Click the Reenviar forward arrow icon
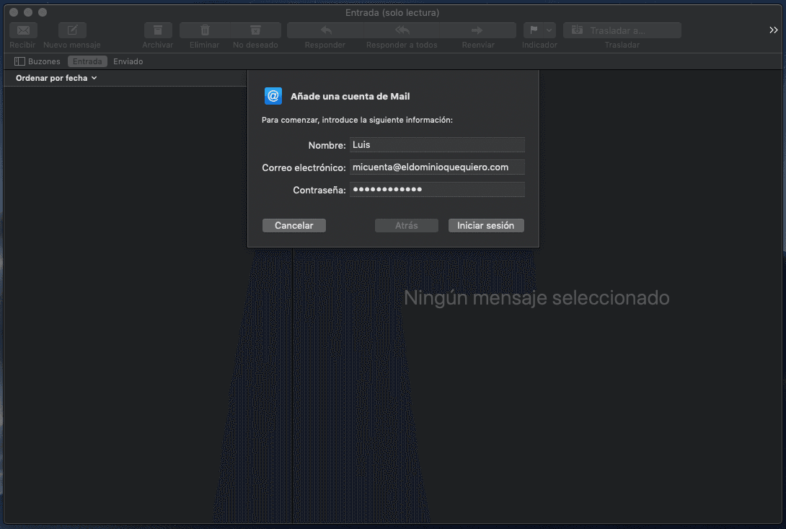The width and height of the screenshot is (786, 529). [x=477, y=30]
